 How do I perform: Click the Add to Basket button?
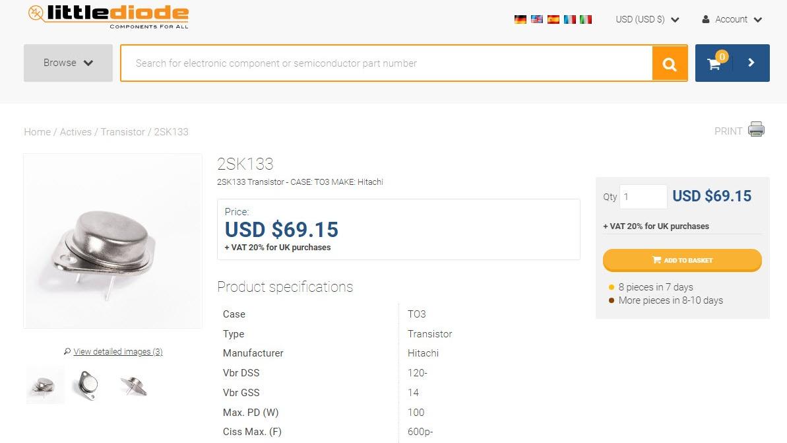click(682, 260)
